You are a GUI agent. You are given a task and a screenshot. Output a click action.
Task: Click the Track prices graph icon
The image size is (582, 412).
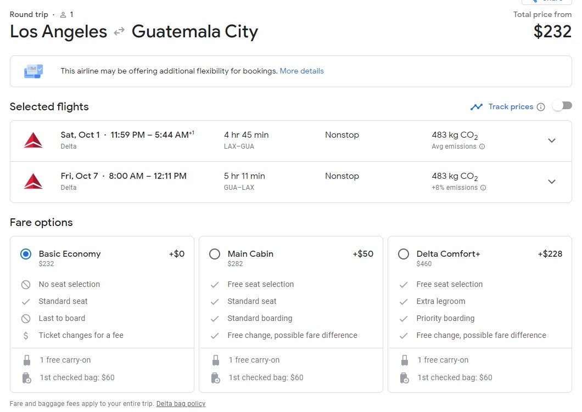tap(476, 107)
